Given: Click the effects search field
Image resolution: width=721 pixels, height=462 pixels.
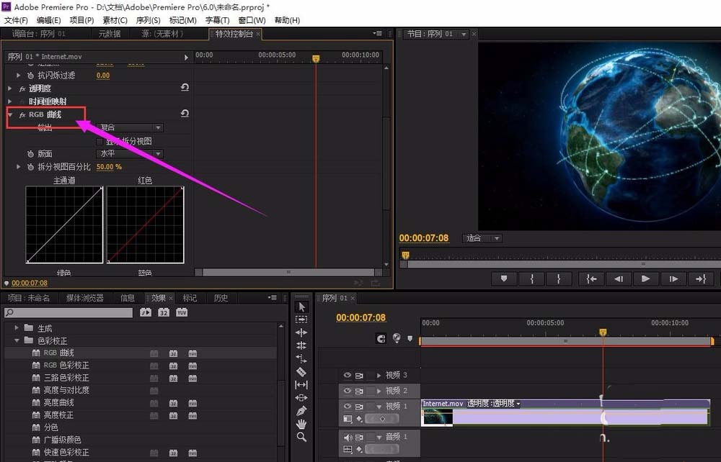Looking at the screenshot, I should [68, 312].
